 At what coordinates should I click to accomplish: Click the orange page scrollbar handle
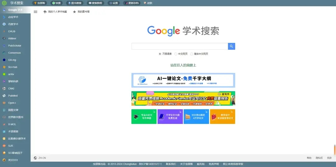click(x=335, y=149)
